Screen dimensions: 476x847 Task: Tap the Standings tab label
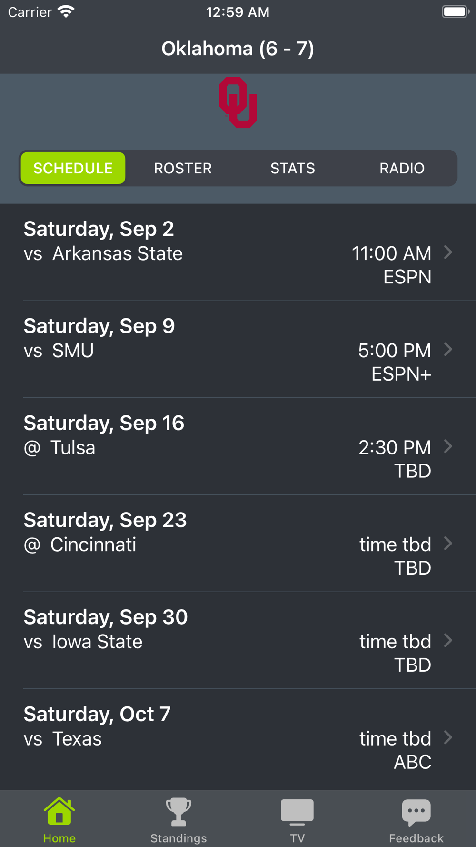click(x=178, y=838)
